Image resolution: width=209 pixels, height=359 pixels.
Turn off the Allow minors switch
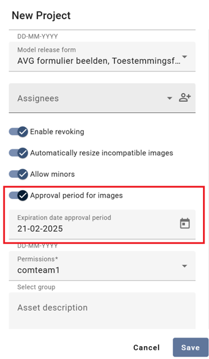[x=18, y=174]
